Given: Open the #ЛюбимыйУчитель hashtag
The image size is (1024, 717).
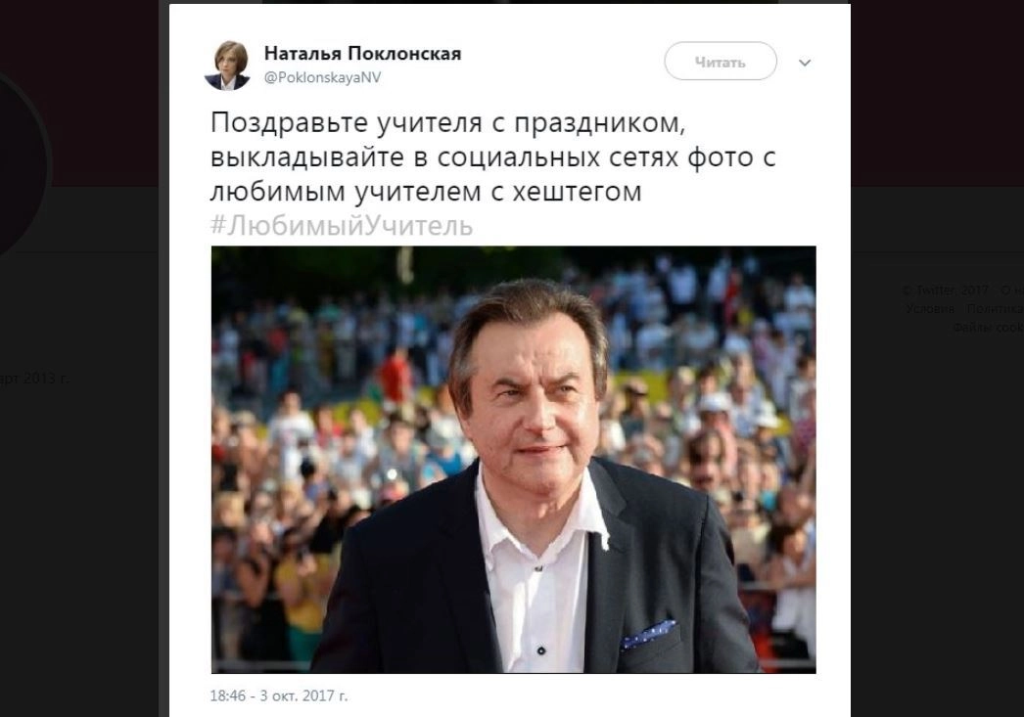Looking at the screenshot, I should tap(342, 225).
